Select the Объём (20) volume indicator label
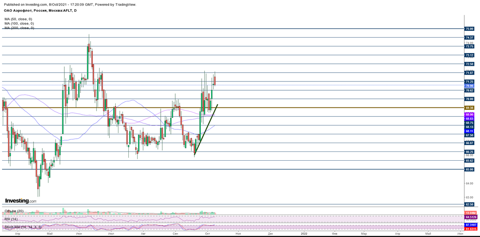 [14, 211]
